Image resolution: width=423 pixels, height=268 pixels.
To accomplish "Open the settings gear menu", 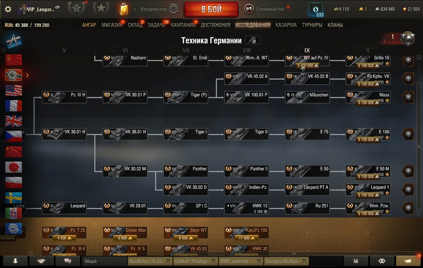I will (x=8, y=9).
